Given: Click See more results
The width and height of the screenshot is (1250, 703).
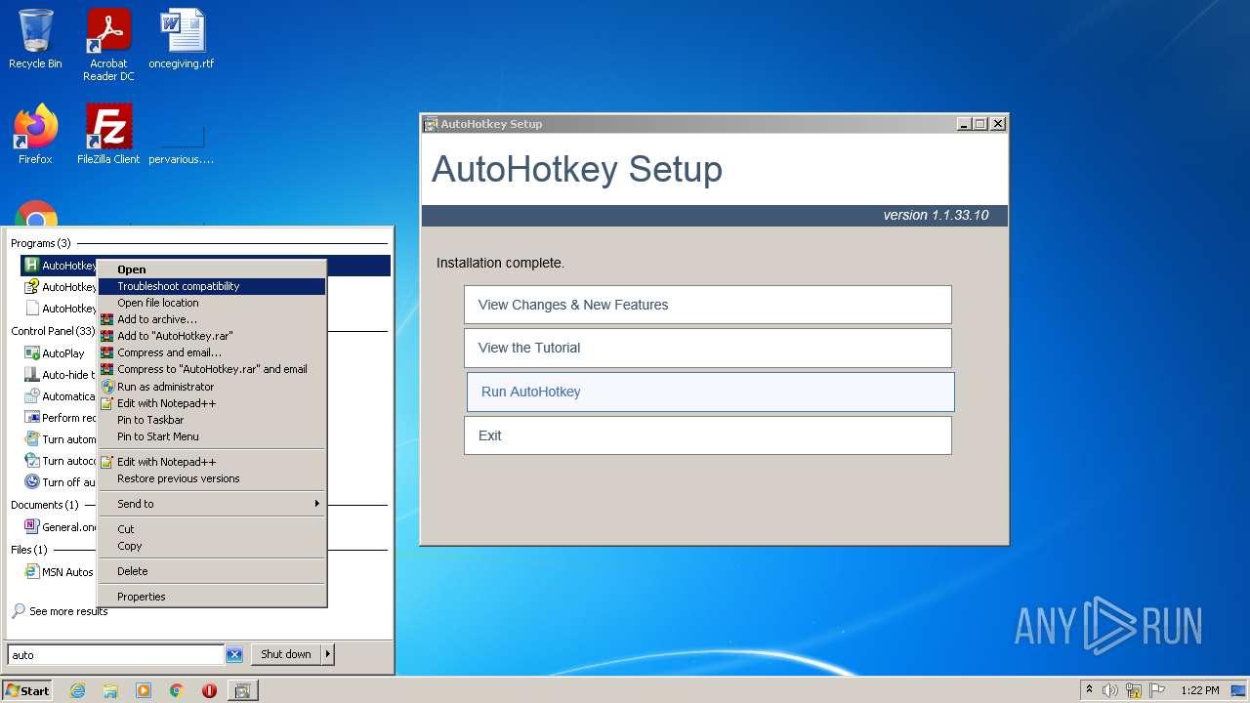Looking at the screenshot, I should pos(59,611).
